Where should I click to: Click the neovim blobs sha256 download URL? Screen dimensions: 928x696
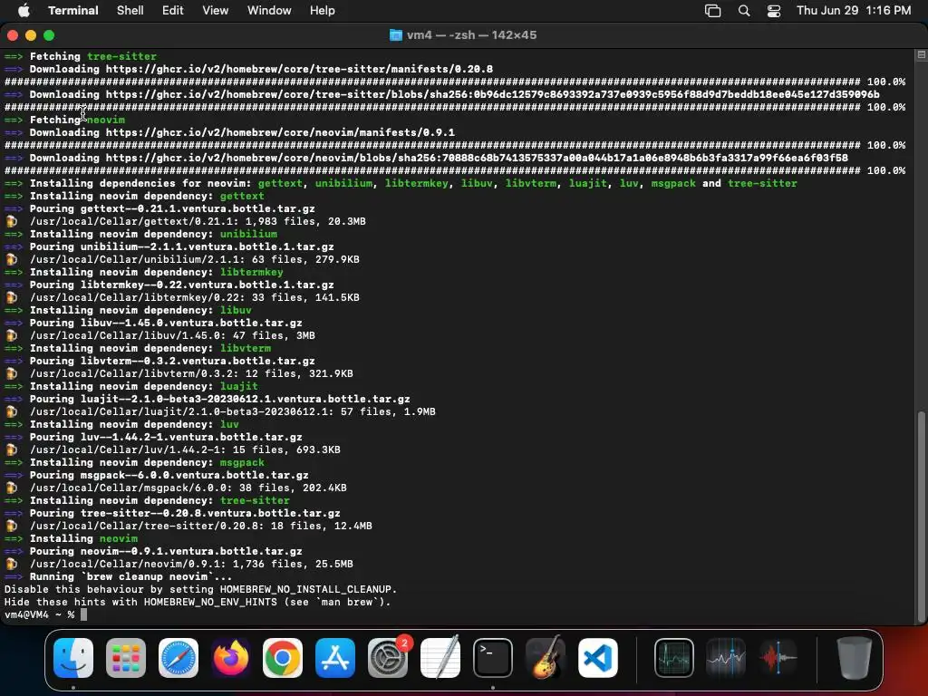pos(477,158)
